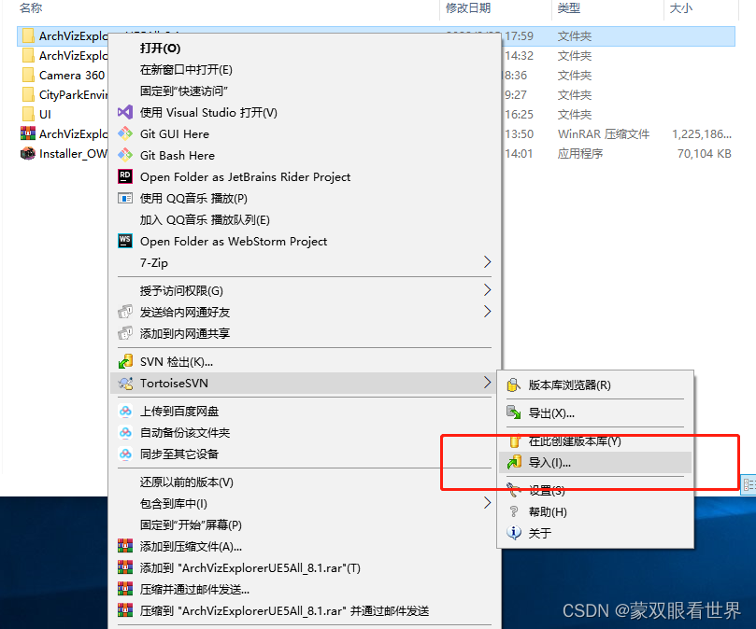Open 帮助(H) in TortoiseSVN submenu
756x629 pixels.
tap(548, 511)
